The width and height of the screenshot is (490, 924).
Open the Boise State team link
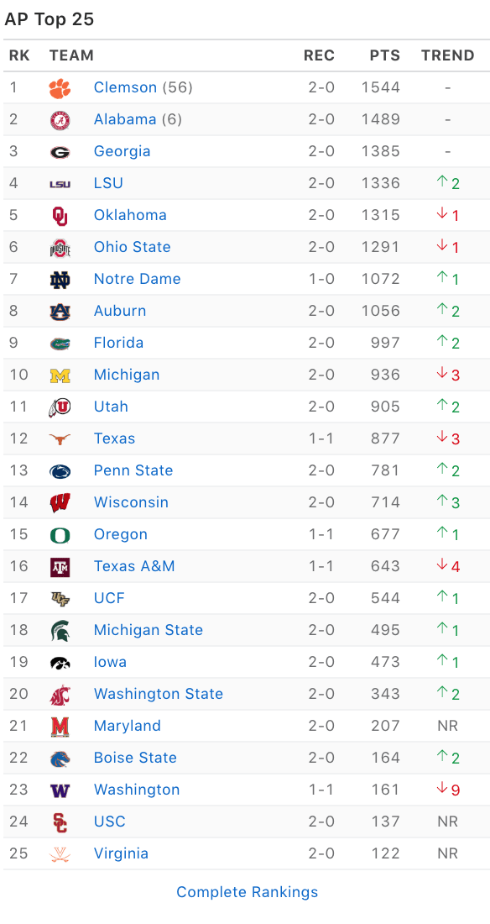click(x=135, y=758)
